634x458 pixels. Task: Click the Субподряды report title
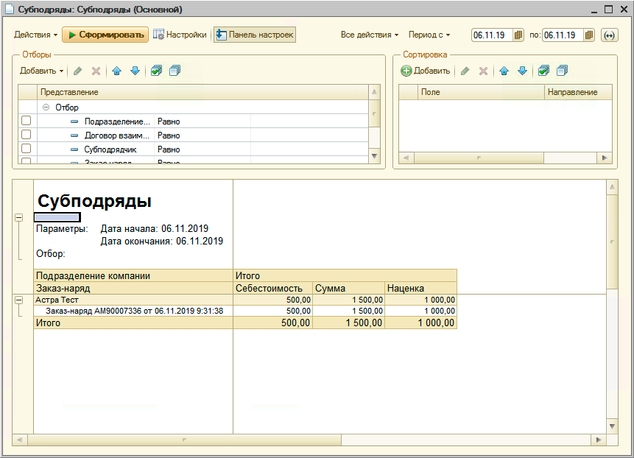pos(94,201)
